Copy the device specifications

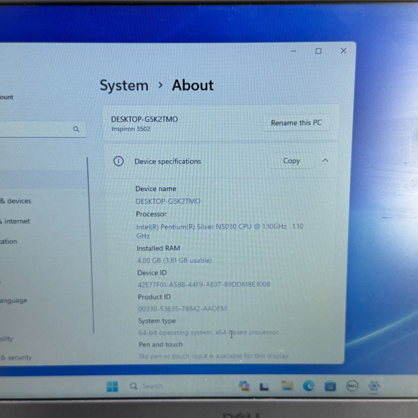(x=291, y=161)
